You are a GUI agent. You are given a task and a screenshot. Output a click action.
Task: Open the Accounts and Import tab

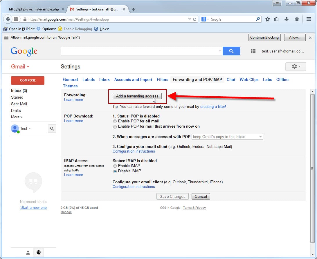(x=133, y=79)
